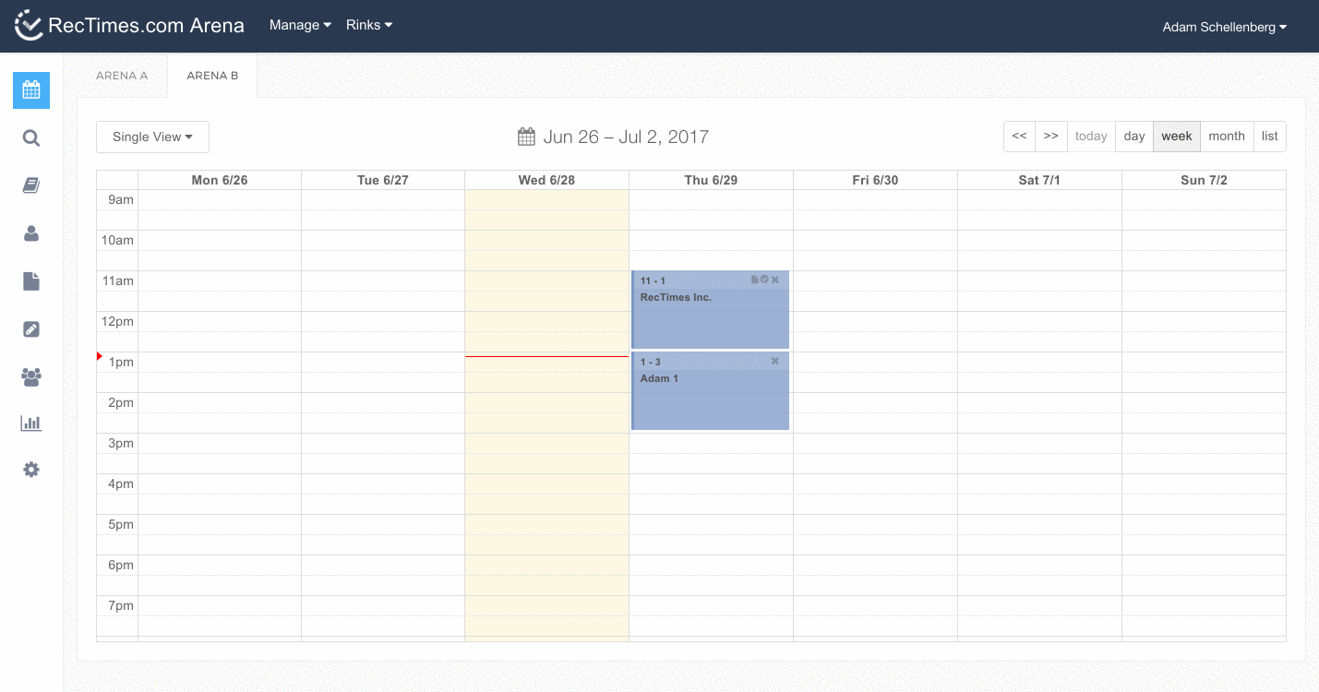
Task: Open the Rinks menu
Action: coord(369,25)
